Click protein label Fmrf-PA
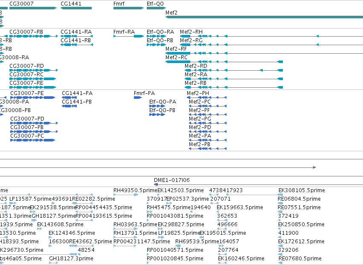Viewport: 363px width, 265px height. [x=144, y=93]
